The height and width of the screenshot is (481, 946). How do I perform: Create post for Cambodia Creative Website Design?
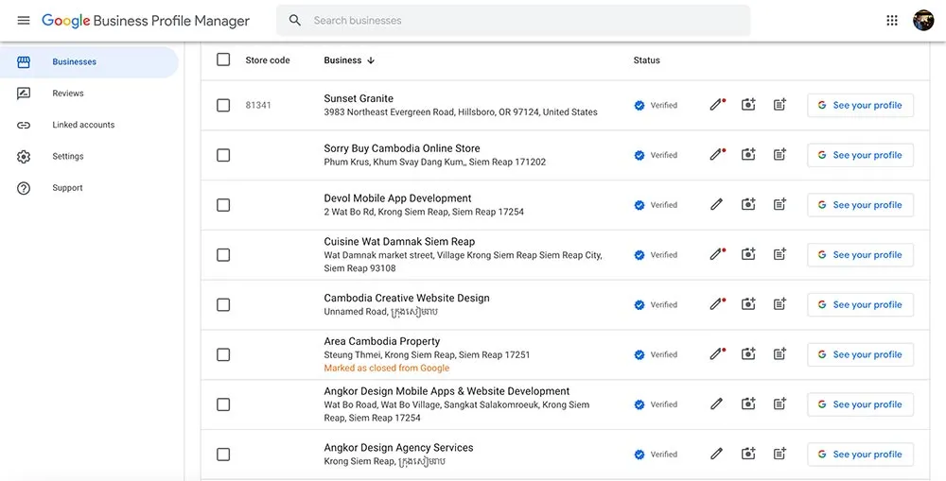tap(780, 305)
